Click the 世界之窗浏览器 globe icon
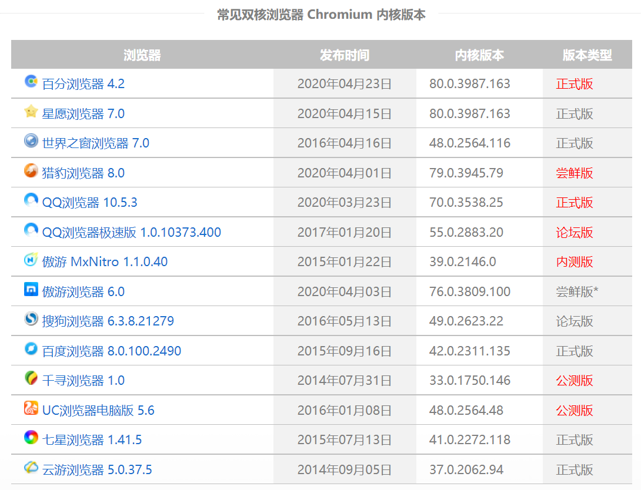641x490 pixels. pyautogui.click(x=31, y=141)
